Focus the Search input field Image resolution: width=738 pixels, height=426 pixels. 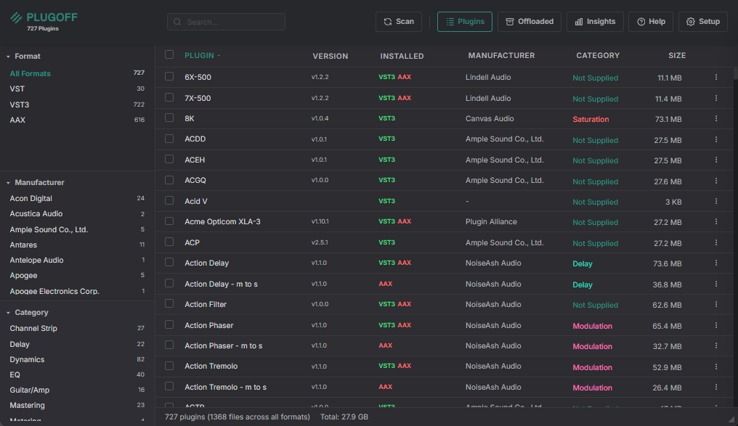232,22
